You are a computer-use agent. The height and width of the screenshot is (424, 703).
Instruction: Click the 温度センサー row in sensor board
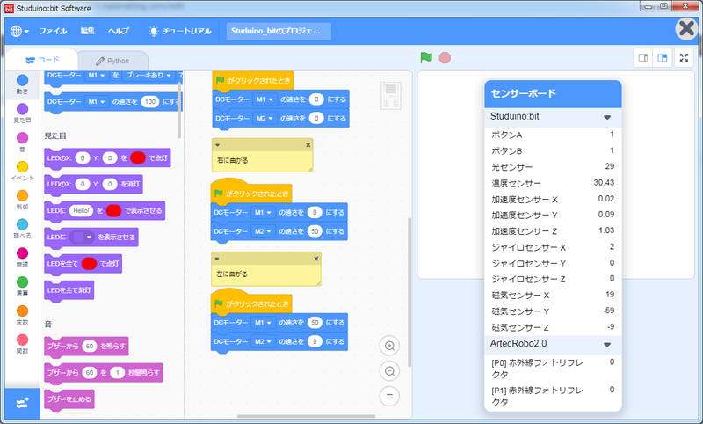pyautogui.click(x=553, y=183)
